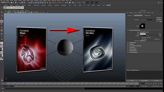Click the last icon in viewport toolbar
164x92 pixels.
tap(47, 12)
